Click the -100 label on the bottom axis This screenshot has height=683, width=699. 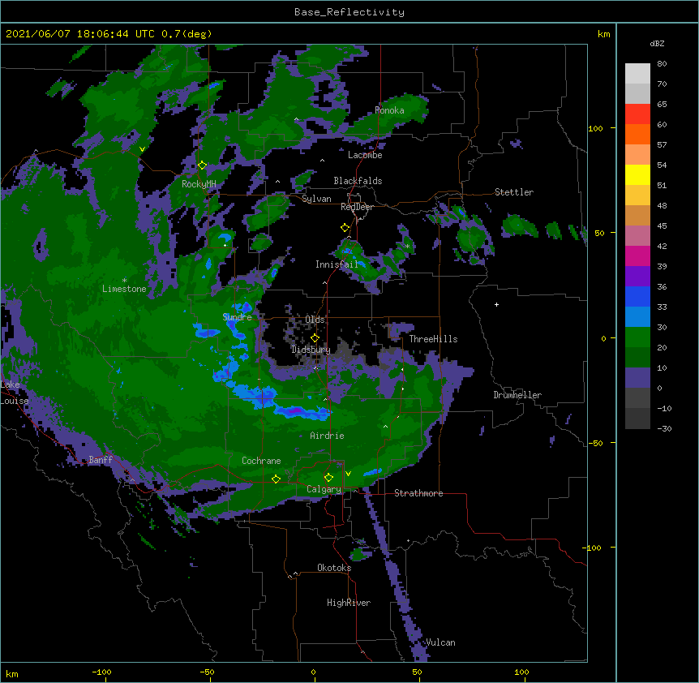[101, 672]
